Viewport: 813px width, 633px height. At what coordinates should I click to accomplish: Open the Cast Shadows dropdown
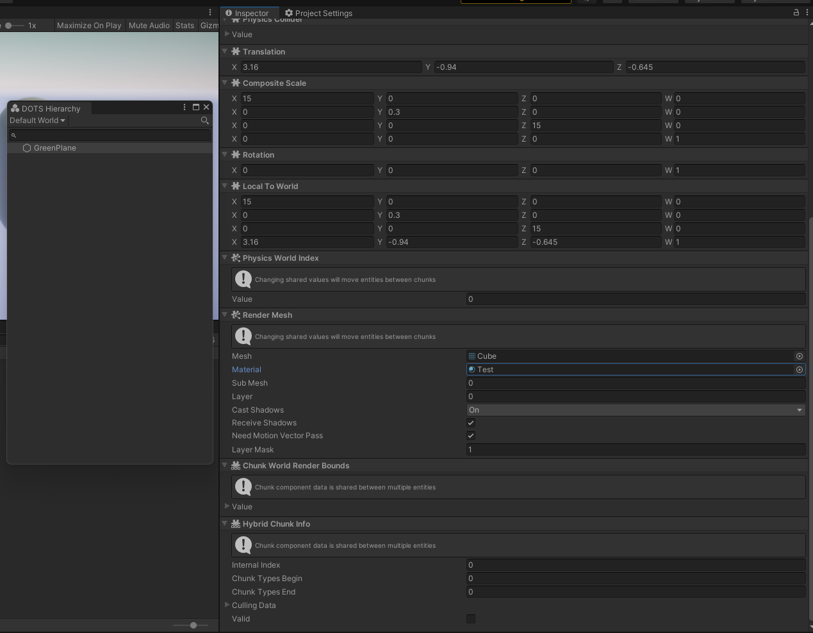pos(636,410)
